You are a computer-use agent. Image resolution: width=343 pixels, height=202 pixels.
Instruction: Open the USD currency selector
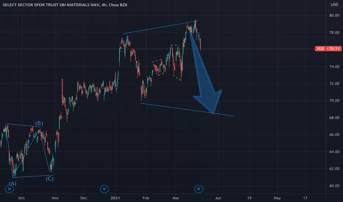334,4
